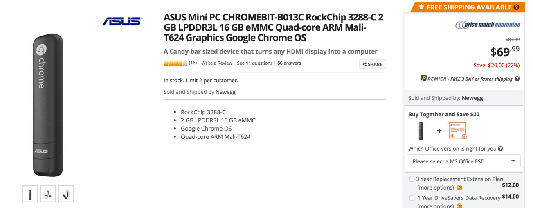Click the Replacement Plan help icon
This screenshot has width=533, height=208.
click(x=459, y=188)
